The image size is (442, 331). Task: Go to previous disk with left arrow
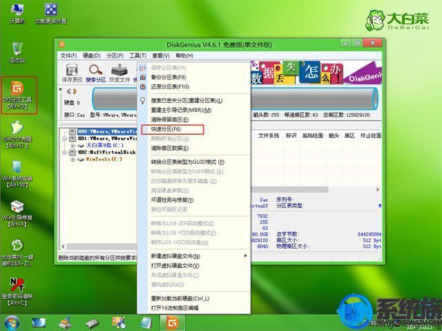68,91
